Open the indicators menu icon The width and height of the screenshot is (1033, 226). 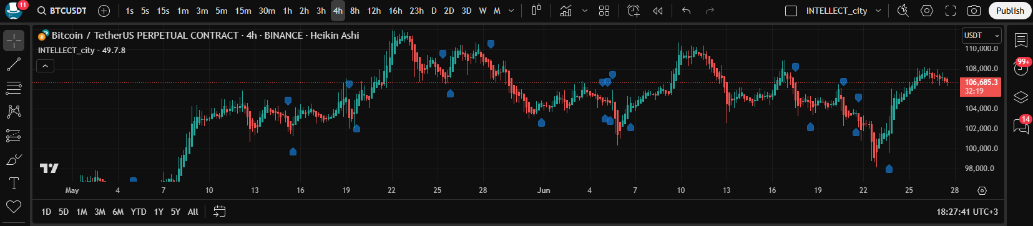tap(565, 11)
